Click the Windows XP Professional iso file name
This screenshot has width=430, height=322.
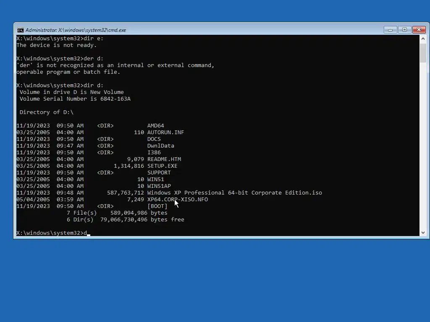coord(234,193)
